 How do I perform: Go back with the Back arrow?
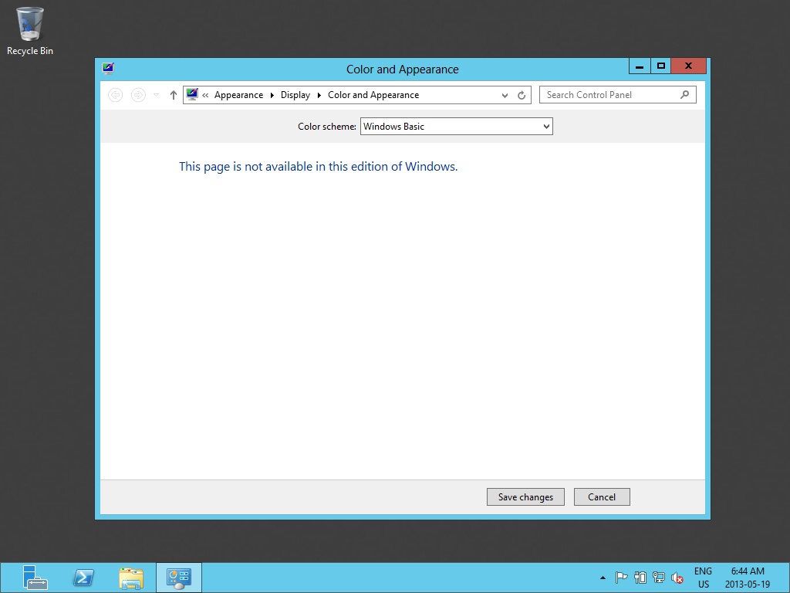point(116,95)
